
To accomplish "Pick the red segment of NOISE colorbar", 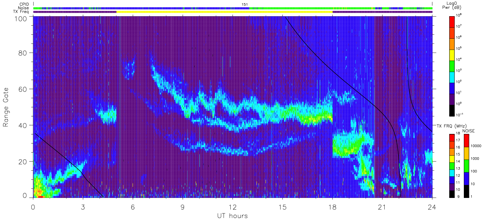I will click(466, 141).
